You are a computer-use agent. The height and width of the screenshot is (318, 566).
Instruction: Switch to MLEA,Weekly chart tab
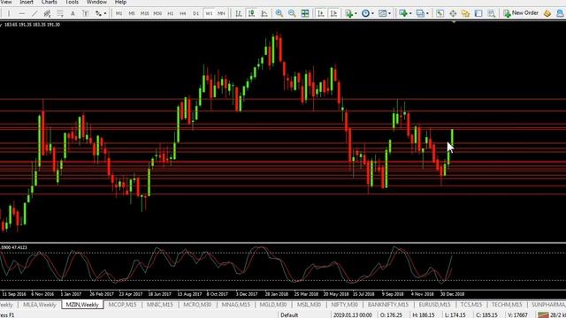coord(40,305)
